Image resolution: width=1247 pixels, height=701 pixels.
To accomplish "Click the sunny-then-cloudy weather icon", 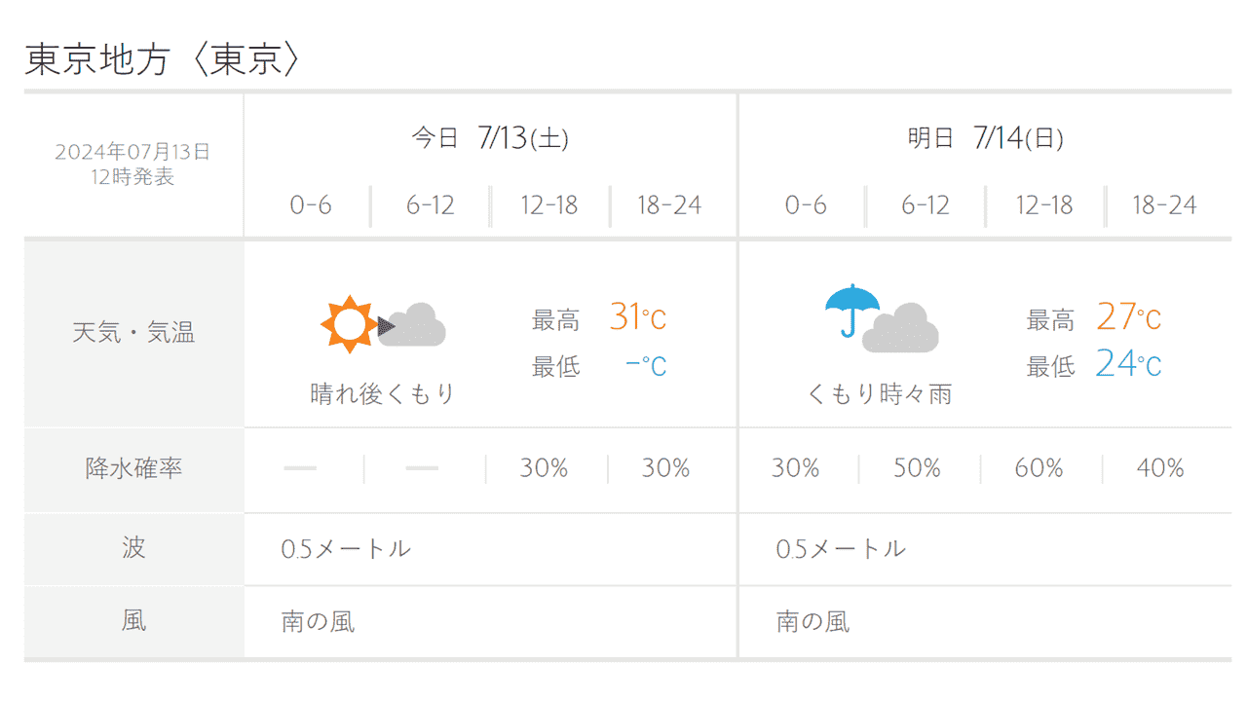I will click(383, 325).
